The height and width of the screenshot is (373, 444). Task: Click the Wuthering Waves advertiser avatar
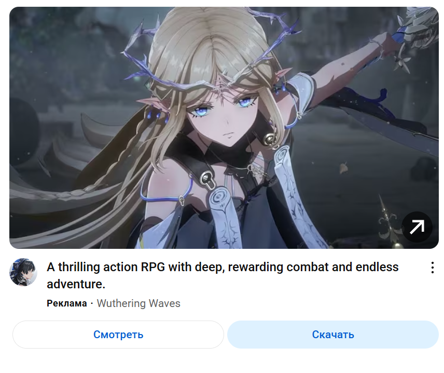pyautogui.click(x=23, y=272)
